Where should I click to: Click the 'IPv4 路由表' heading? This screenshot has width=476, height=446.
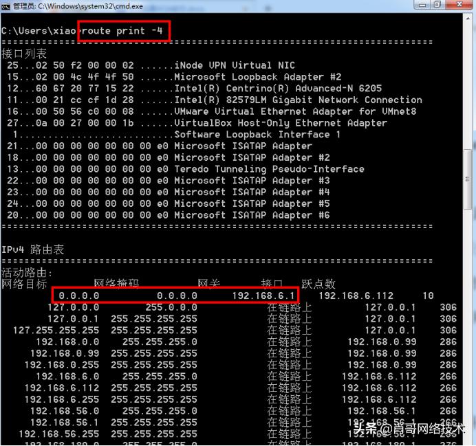(33, 249)
